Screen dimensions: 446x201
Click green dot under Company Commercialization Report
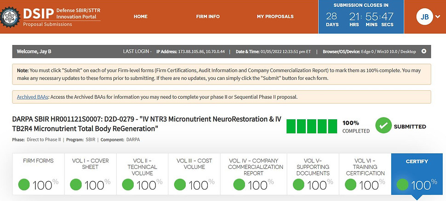tap(239, 184)
